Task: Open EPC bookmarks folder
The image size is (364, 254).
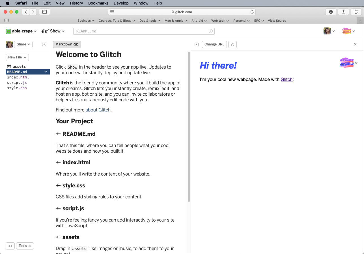Action: [259, 21]
